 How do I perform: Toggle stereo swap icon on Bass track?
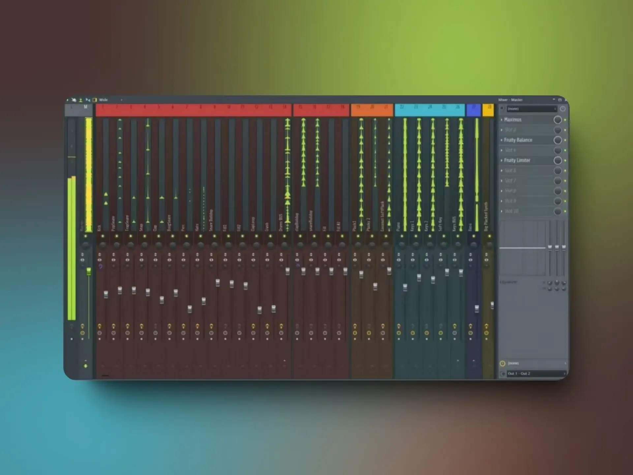point(470,260)
